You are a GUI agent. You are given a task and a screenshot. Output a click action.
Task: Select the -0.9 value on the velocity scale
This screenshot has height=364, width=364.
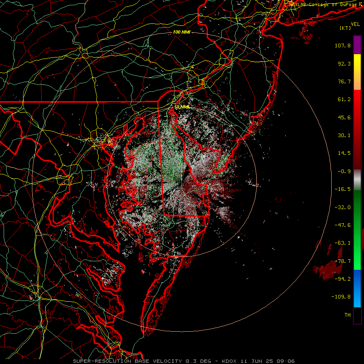(344, 171)
